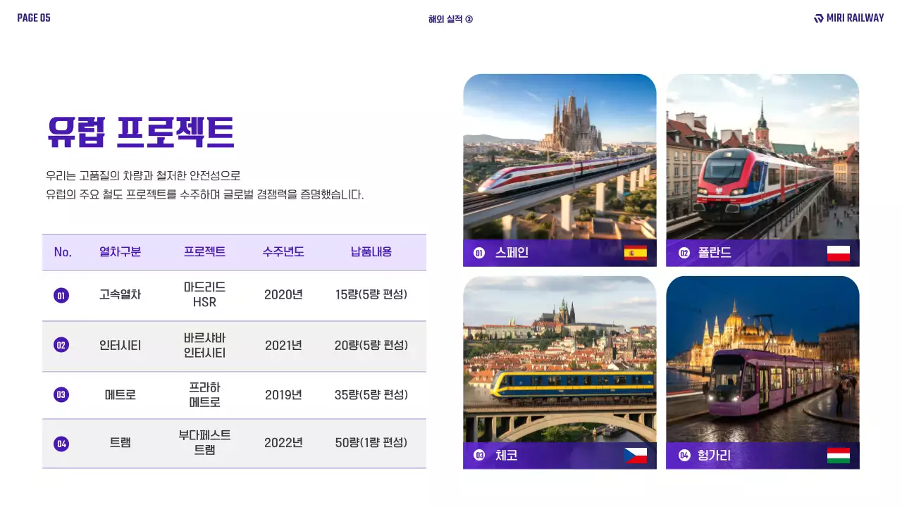Click the 체코 caption label
Screen dimensions: 902x507
point(506,455)
